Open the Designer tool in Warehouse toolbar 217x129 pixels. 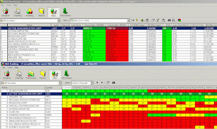click(5, 12)
